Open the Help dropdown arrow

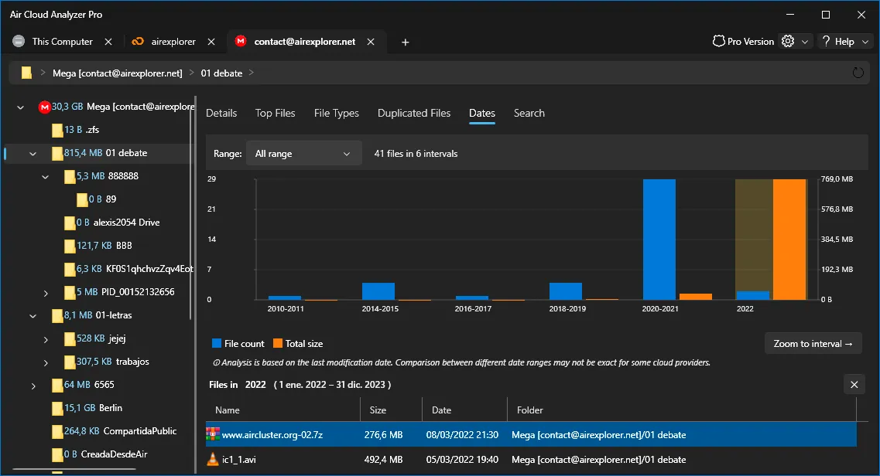865,42
